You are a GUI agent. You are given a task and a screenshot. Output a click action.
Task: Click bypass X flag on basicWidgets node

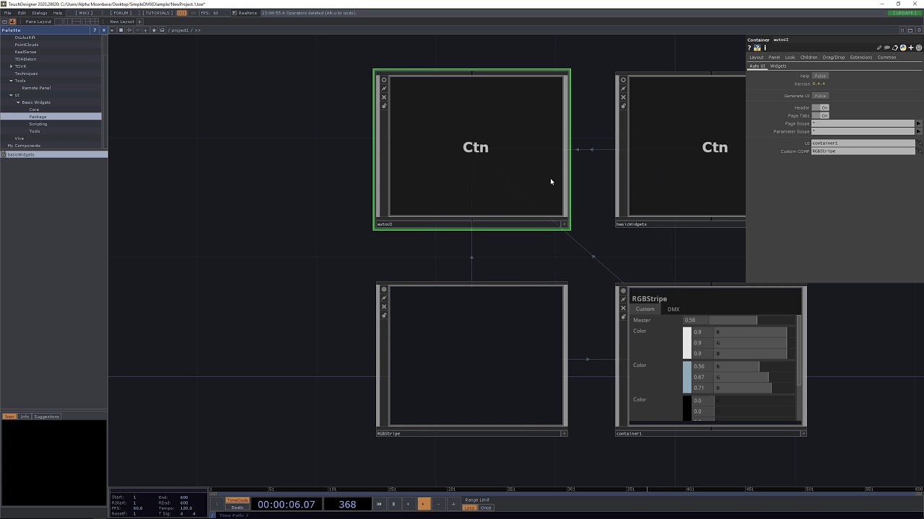click(x=624, y=97)
